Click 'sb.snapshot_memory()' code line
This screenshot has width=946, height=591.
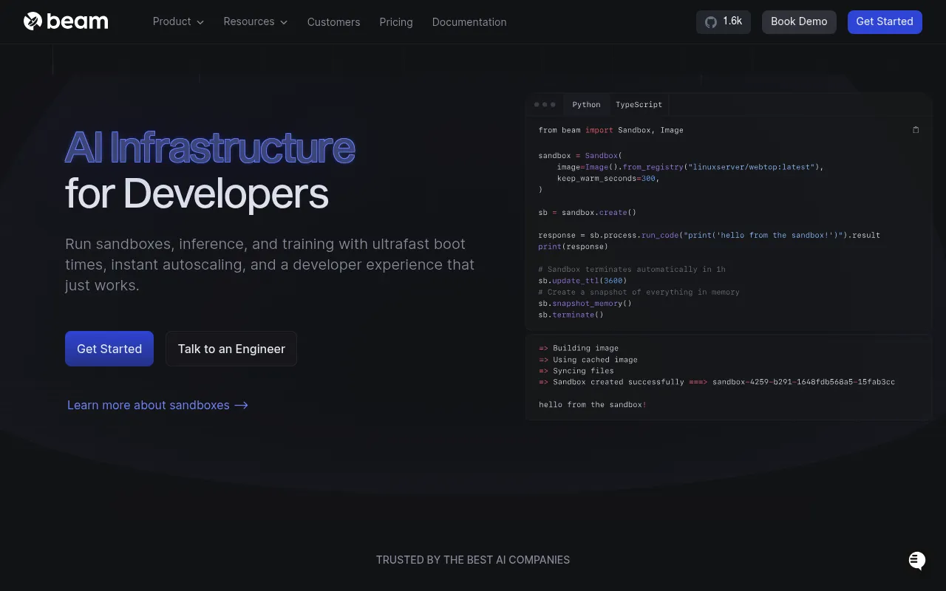pos(585,304)
